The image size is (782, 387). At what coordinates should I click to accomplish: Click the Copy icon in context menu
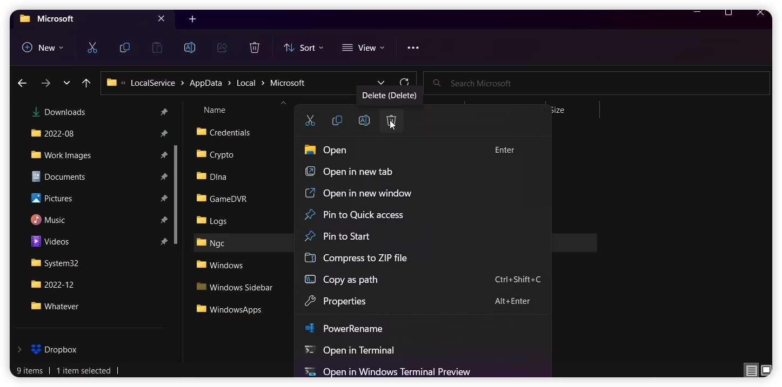click(x=337, y=120)
